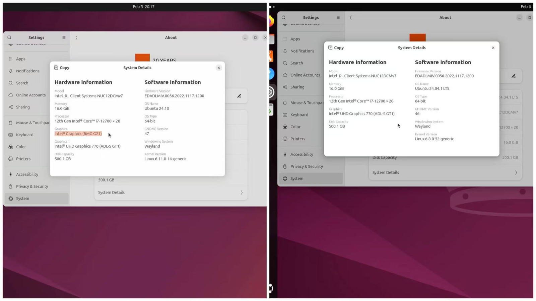Click the pencil edit icon in left About page
Screen dimensions: 536x301
pyautogui.click(x=239, y=96)
